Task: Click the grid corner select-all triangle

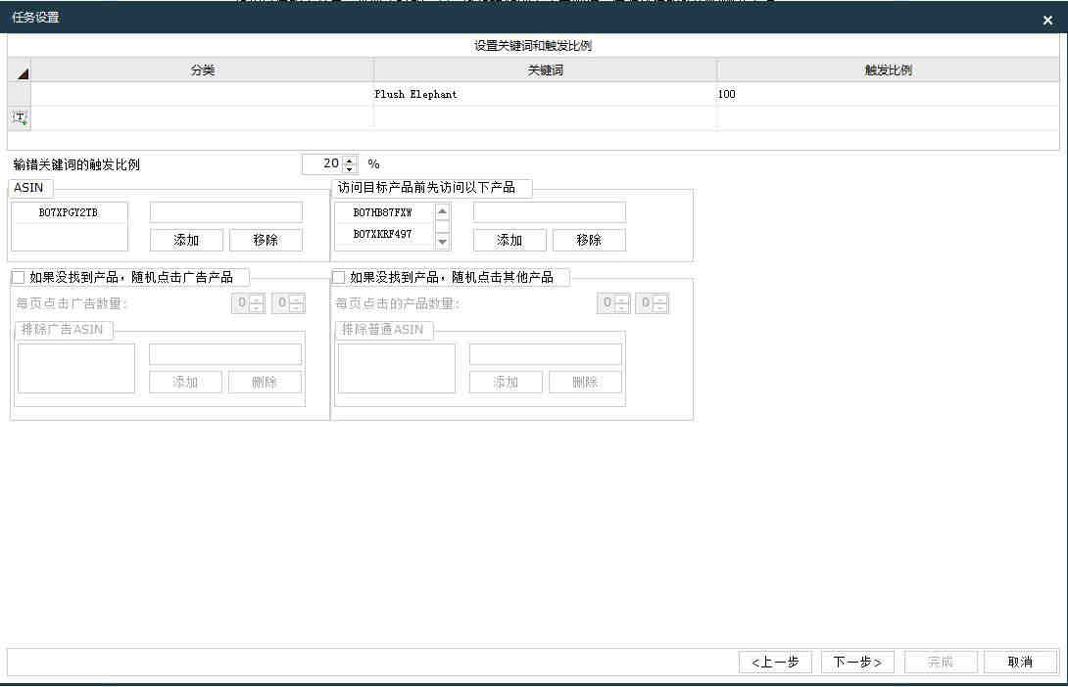Action: click(21, 71)
